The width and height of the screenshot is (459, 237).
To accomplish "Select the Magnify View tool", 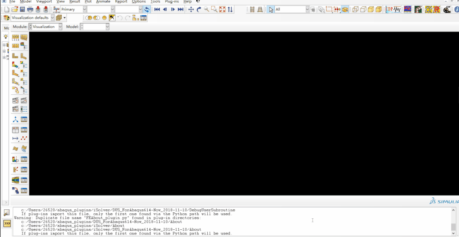I will point(207,9).
